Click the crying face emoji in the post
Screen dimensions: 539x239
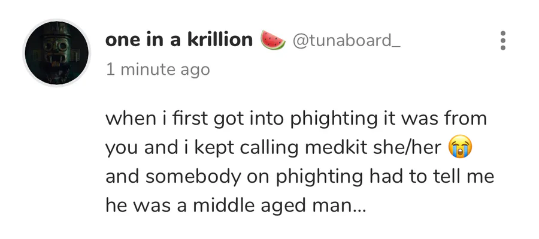coord(461,147)
